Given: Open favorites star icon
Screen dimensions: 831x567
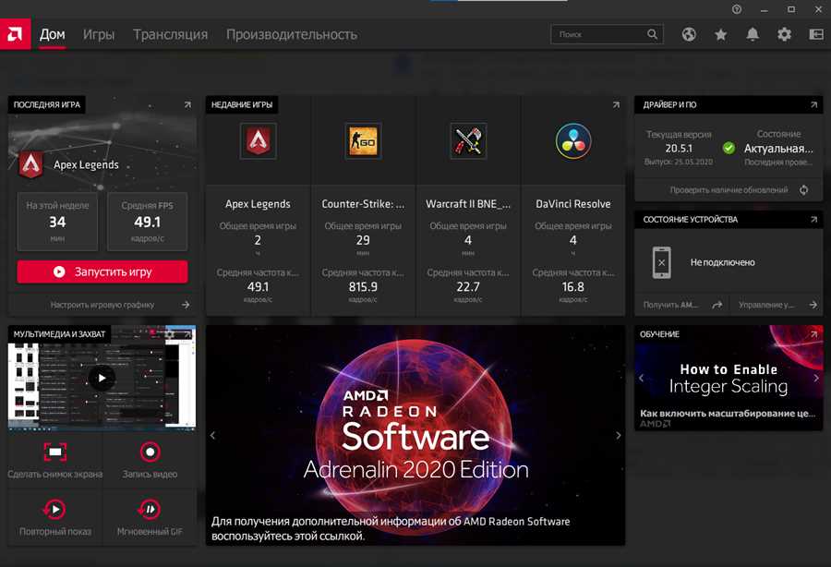Looking at the screenshot, I should tap(721, 34).
